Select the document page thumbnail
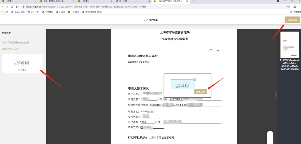This screenshot has height=144, width=301. pyautogui.click(x=290, y=45)
